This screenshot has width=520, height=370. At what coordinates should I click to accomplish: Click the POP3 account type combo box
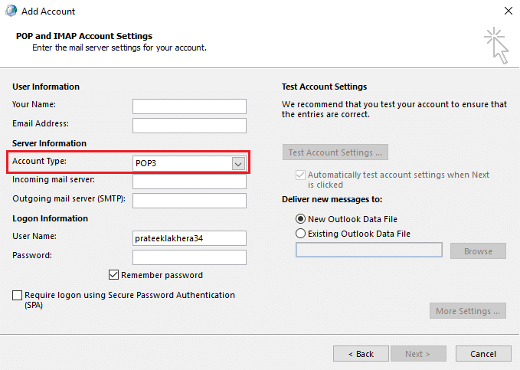point(182,163)
